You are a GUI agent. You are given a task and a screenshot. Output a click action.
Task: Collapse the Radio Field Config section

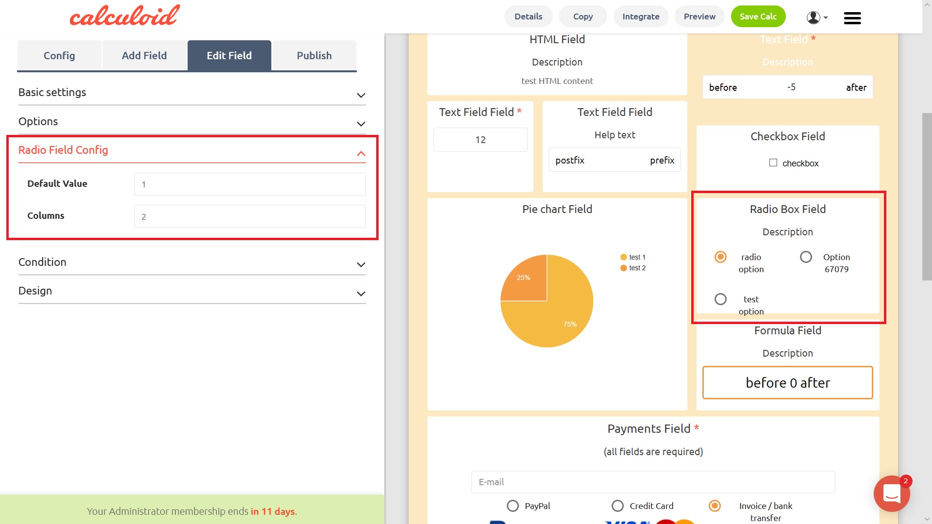[x=360, y=153]
